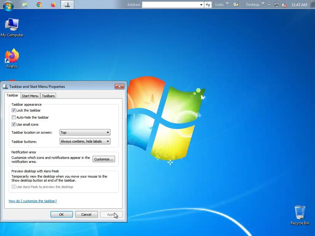Select the Taskbar tab
Viewport: 315px width, 236px height.
pyautogui.click(x=12, y=95)
